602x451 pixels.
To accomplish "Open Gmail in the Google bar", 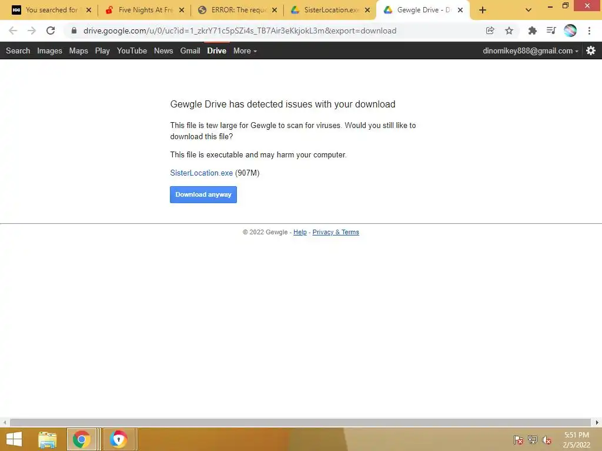I will pos(190,51).
